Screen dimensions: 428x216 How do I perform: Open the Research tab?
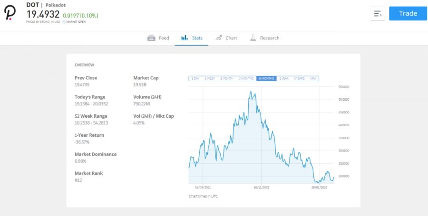pos(264,38)
